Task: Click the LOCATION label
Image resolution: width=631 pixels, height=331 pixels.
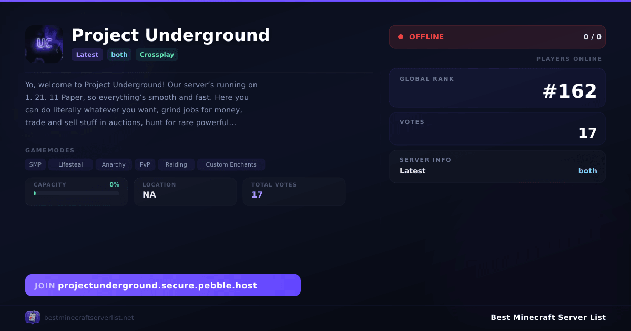Action: click(x=159, y=184)
